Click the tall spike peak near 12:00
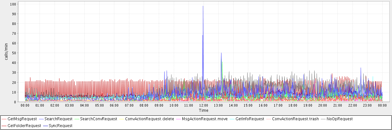 coord(203,6)
